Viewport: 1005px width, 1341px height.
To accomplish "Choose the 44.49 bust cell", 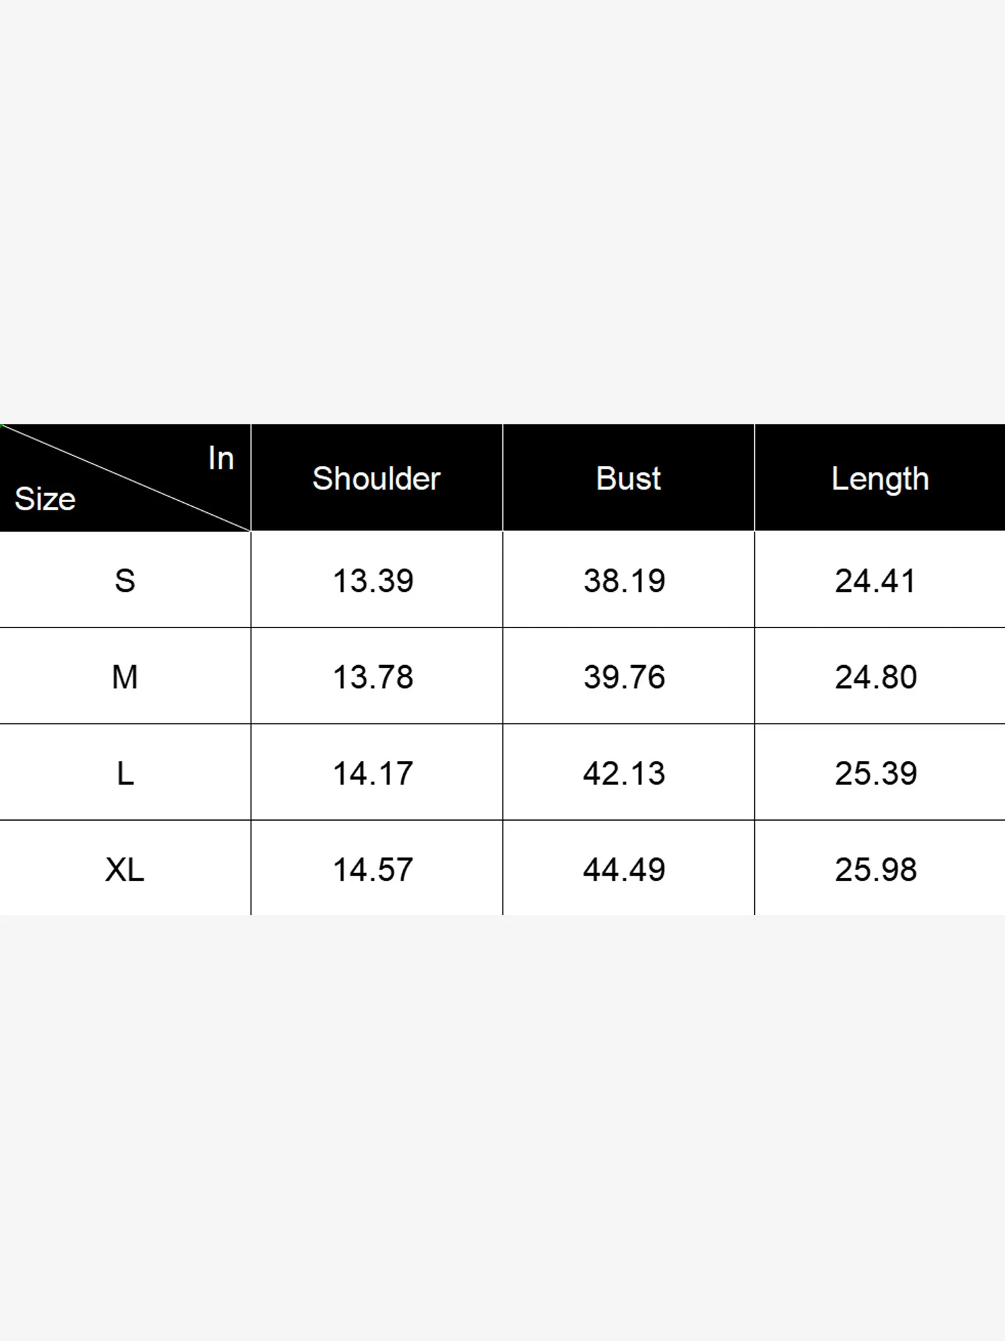I will point(624,870).
